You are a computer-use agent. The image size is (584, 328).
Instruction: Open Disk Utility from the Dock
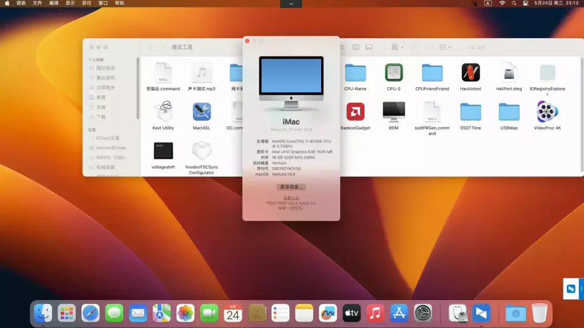457,313
